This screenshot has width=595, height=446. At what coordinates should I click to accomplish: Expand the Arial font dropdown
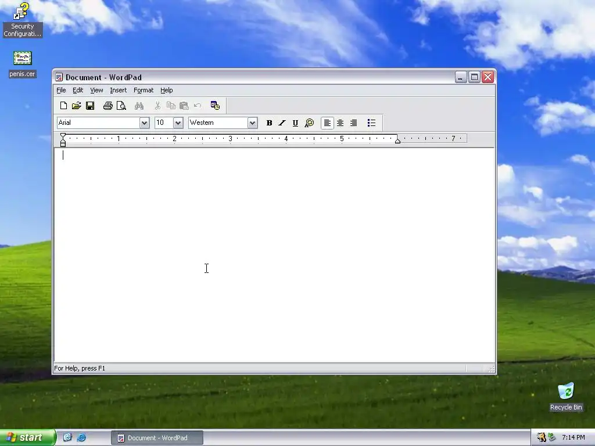coord(144,123)
